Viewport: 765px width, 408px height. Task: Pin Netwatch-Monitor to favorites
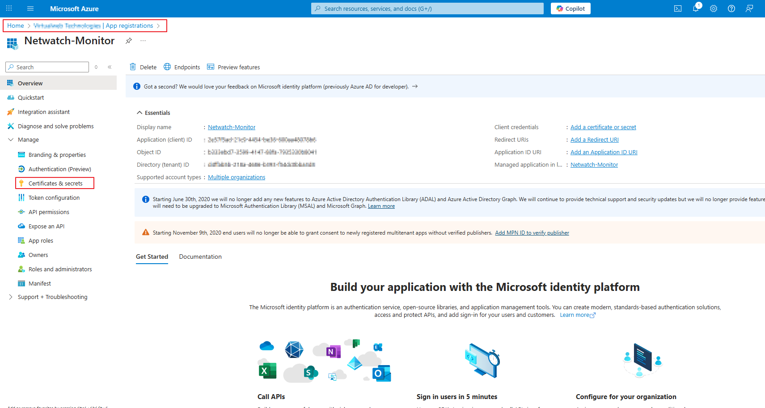pyautogui.click(x=129, y=41)
